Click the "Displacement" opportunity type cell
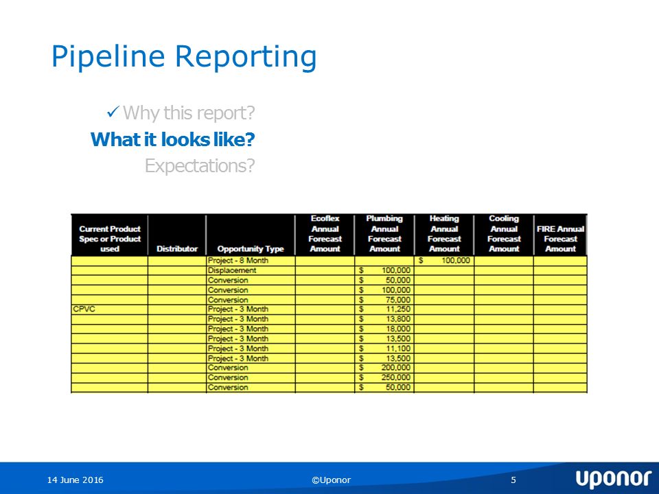 point(251,270)
